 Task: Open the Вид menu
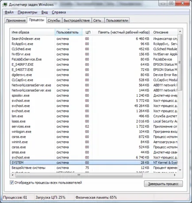point(44,12)
